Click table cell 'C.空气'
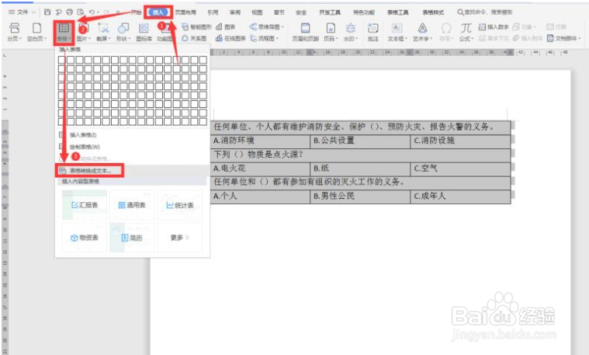The width and height of the screenshot is (589, 355). coord(460,169)
